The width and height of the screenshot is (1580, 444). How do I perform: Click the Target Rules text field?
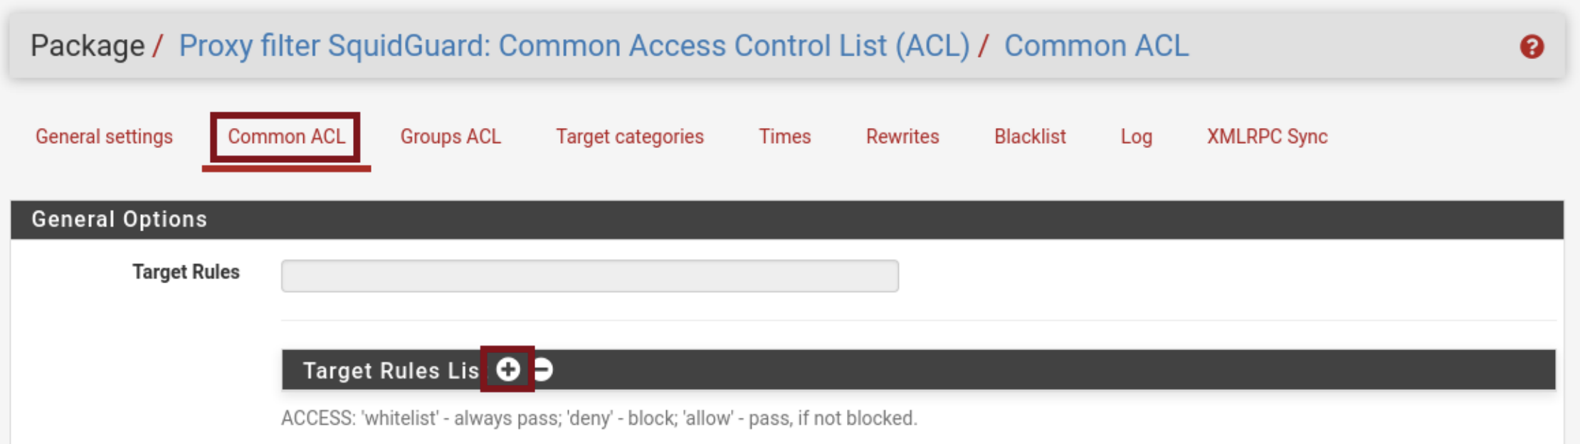click(x=589, y=276)
